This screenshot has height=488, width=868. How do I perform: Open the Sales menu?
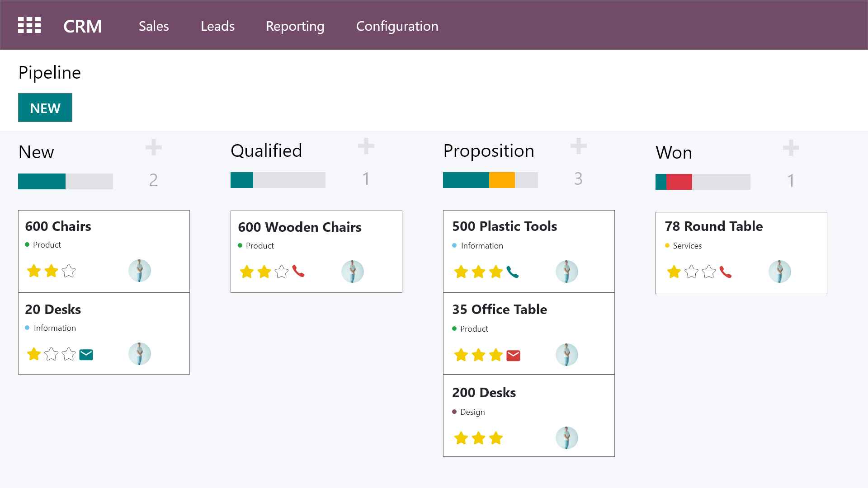tap(154, 26)
